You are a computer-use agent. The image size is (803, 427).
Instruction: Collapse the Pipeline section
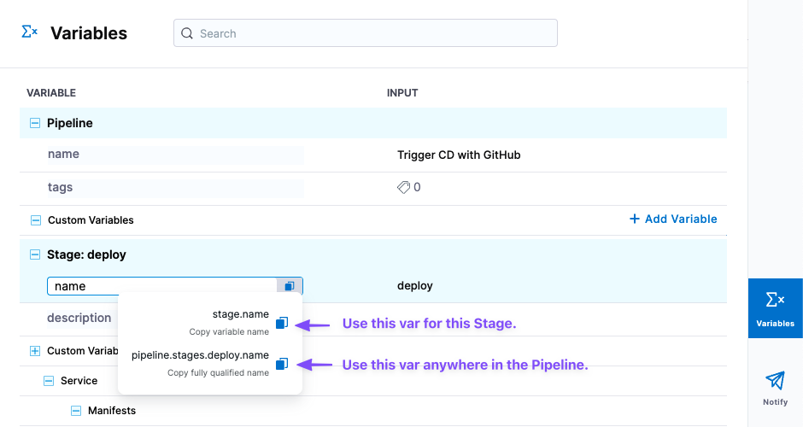pos(35,123)
